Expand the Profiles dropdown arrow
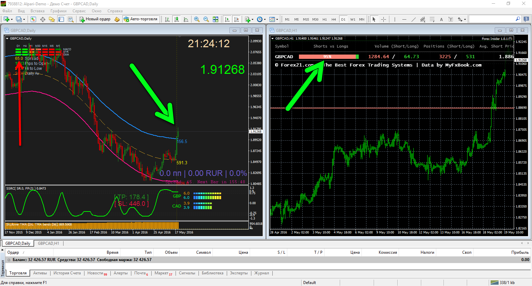This screenshot has width=532, height=286. coord(24,19)
